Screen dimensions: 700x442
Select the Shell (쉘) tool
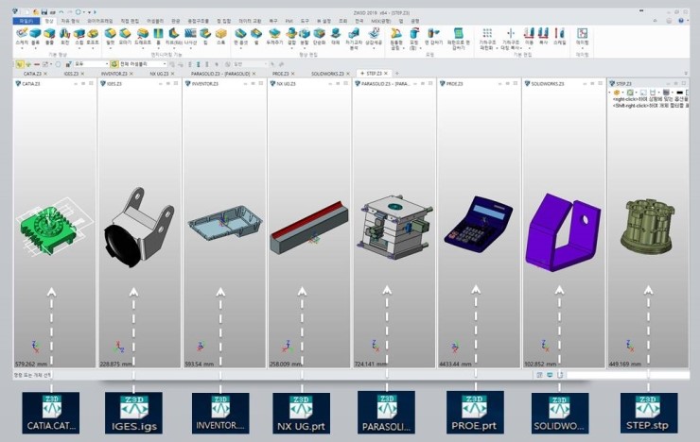click(256, 37)
